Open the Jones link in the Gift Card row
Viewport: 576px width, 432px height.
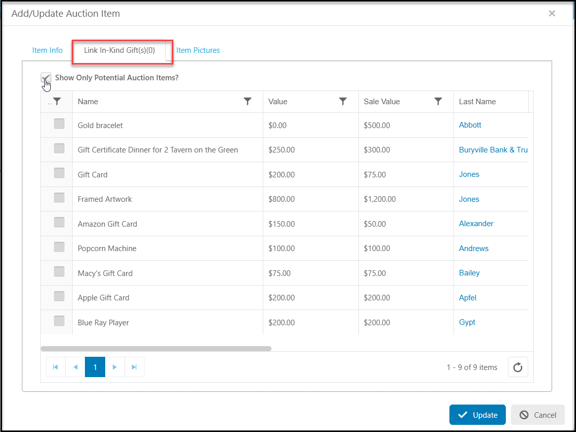point(469,174)
